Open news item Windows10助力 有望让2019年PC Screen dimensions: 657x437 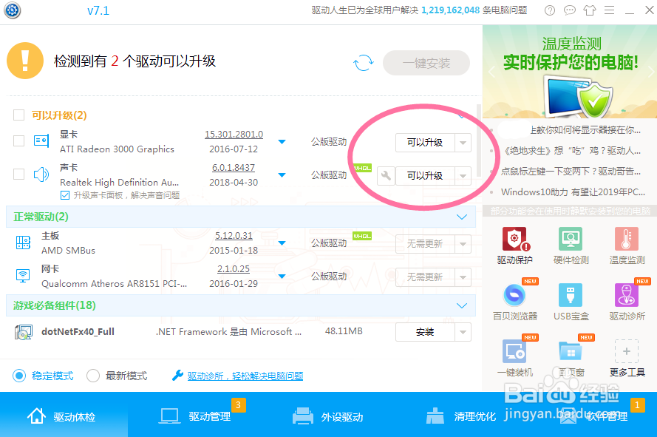click(573, 192)
